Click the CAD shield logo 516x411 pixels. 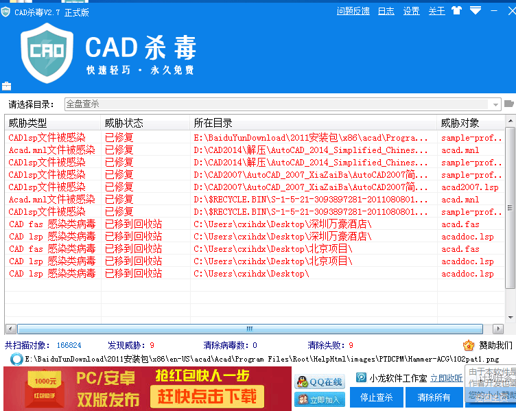[47, 53]
